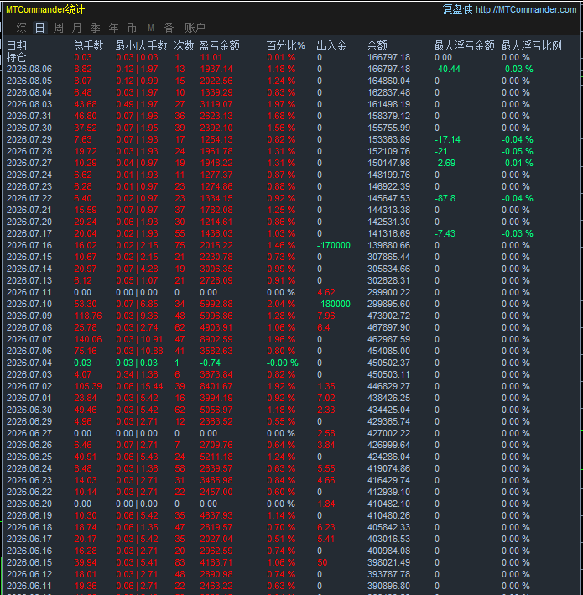This screenshot has height=595, width=583.
Task: Click balance value 307865.44
Action: pyautogui.click(x=388, y=258)
